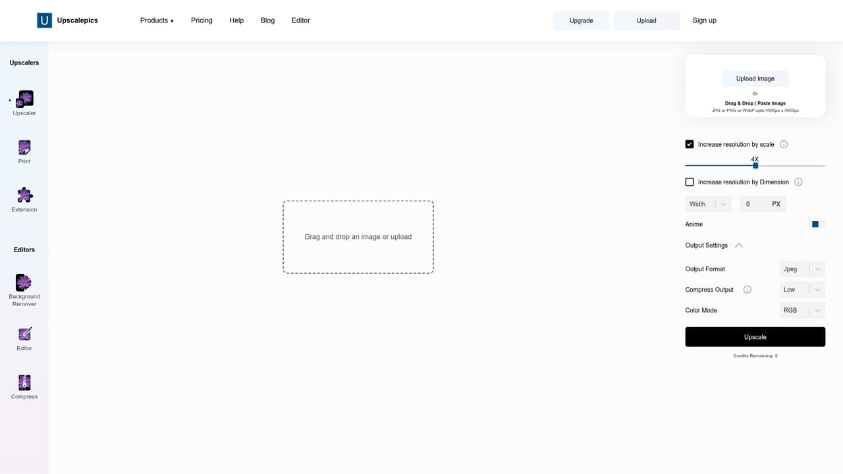Open the Compress icon in sidebar
The image size is (843, 474).
[x=24, y=382]
